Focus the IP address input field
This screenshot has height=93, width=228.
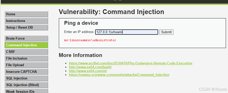click(x=126, y=32)
